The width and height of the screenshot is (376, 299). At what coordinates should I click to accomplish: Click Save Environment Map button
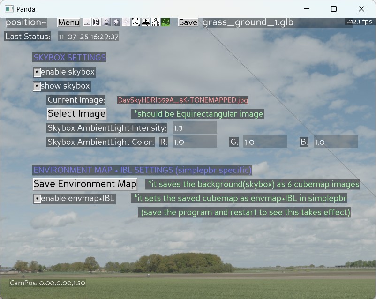coord(85,184)
